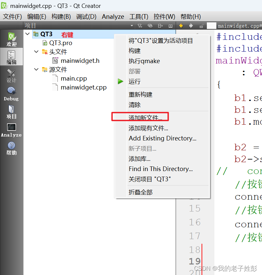
Task: Open the 编辑(E) menu
Action: click(37, 17)
